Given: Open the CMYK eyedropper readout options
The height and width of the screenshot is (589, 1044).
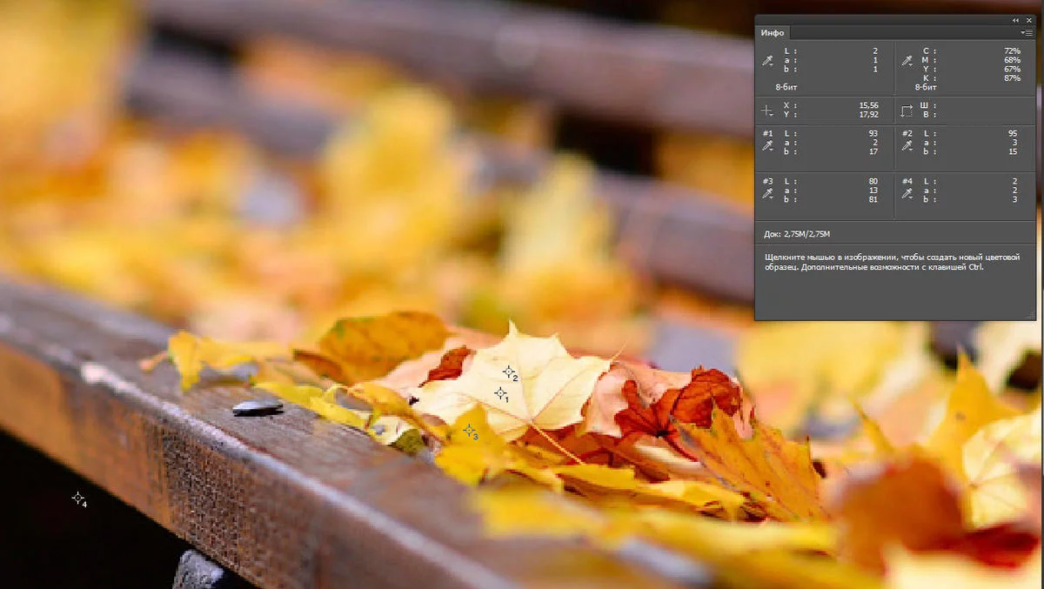Looking at the screenshot, I should point(907,60).
